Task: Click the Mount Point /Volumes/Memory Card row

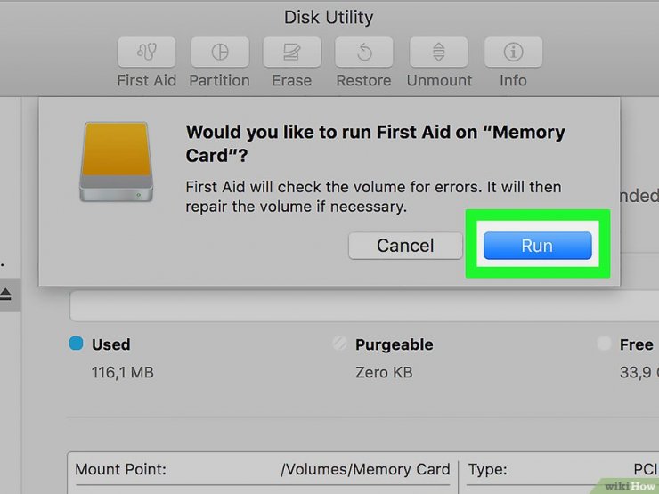Action: click(x=263, y=469)
